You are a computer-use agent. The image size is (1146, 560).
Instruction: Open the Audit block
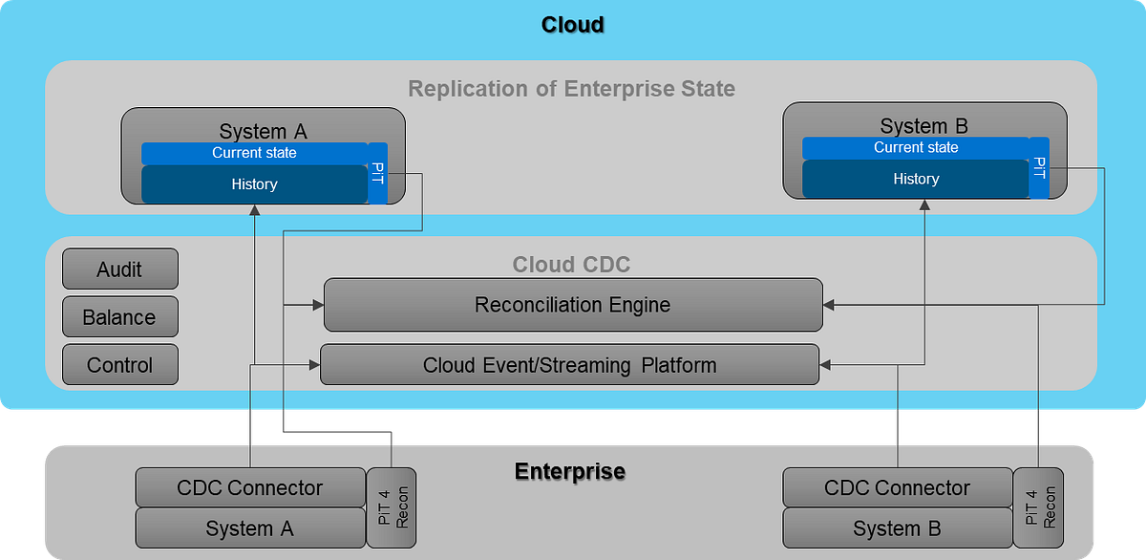[x=119, y=269]
